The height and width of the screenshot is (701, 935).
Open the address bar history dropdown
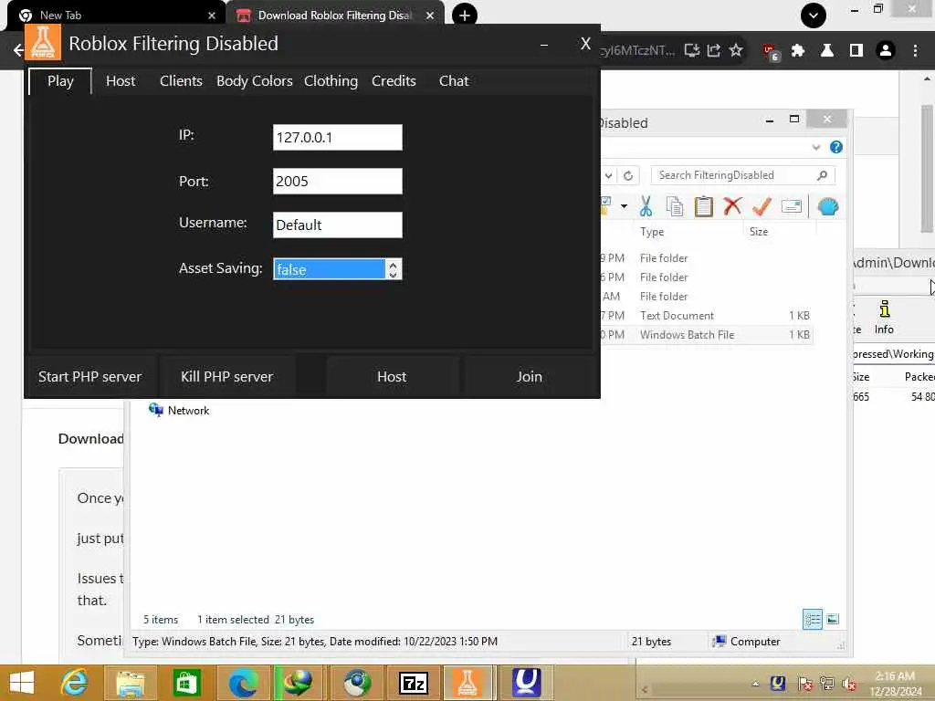(x=608, y=175)
